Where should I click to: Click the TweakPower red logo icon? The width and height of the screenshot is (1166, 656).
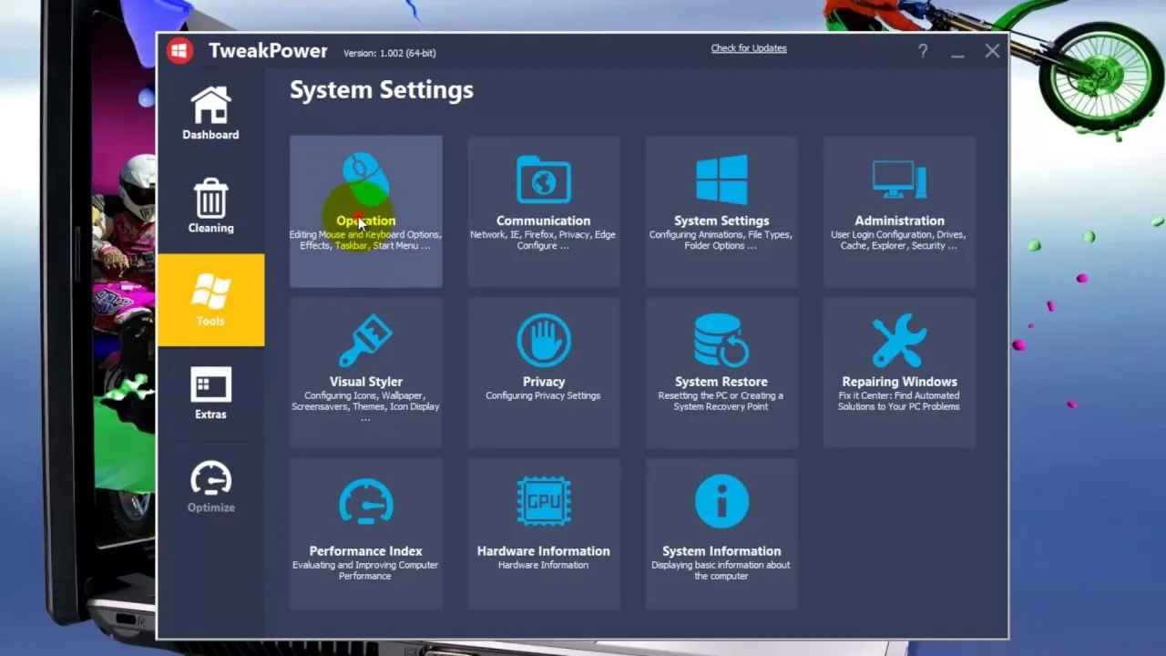pyautogui.click(x=179, y=51)
